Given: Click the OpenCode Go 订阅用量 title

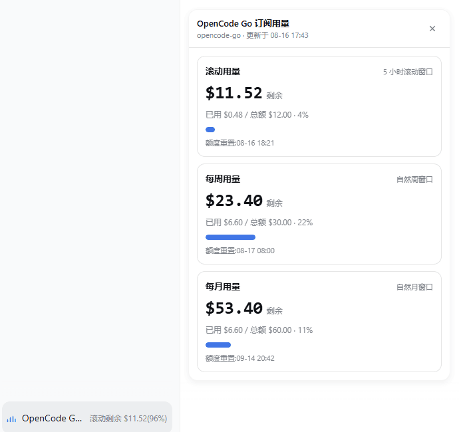Looking at the screenshot, I should [x=243, y=23].
